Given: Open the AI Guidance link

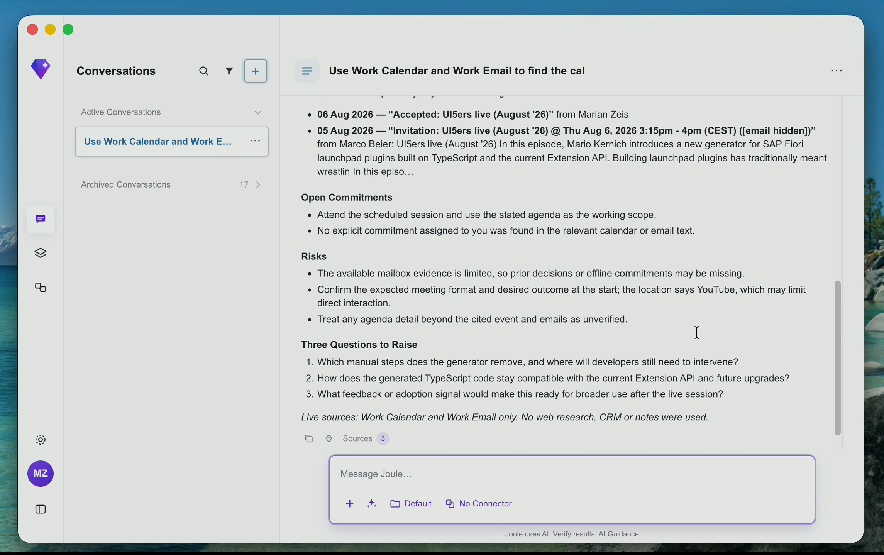Looking at the screenshot, I should [x=618, y=534].
